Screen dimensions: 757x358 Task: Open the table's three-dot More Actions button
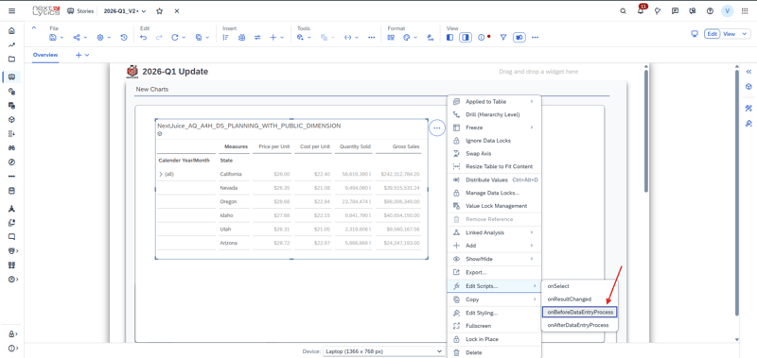(437, 128)
